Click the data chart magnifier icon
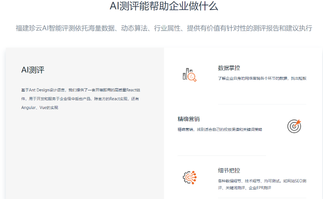Image resolution: width=323 pixels, height=199 pixels. (189, 75)
